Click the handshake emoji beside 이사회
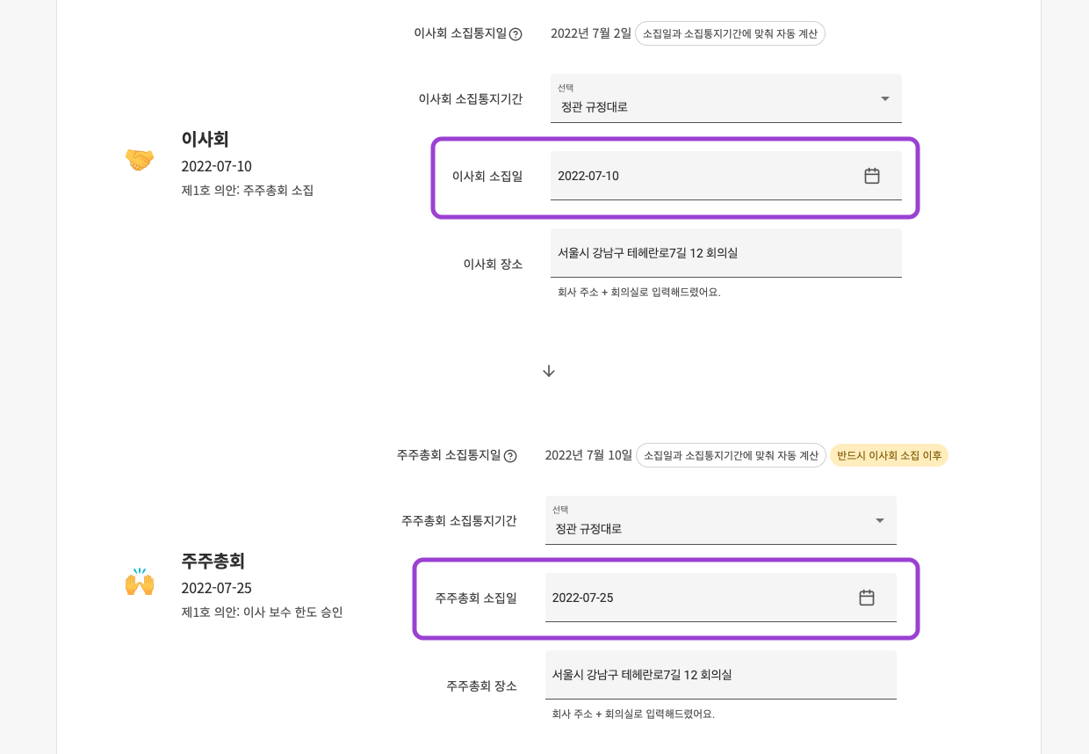 coord(140,159)
